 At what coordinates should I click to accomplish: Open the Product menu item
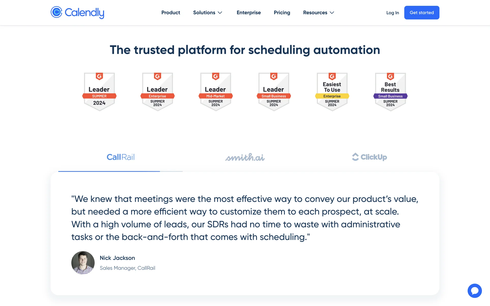point(171,12)
